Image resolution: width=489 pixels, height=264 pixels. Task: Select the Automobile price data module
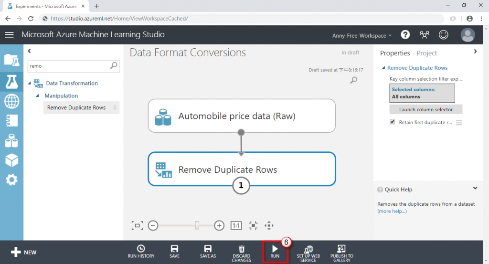coord(242,116)
